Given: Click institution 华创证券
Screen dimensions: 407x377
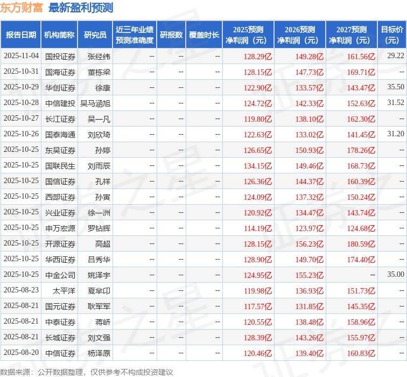Looking at the screenshot, I should tap(60, 87).
